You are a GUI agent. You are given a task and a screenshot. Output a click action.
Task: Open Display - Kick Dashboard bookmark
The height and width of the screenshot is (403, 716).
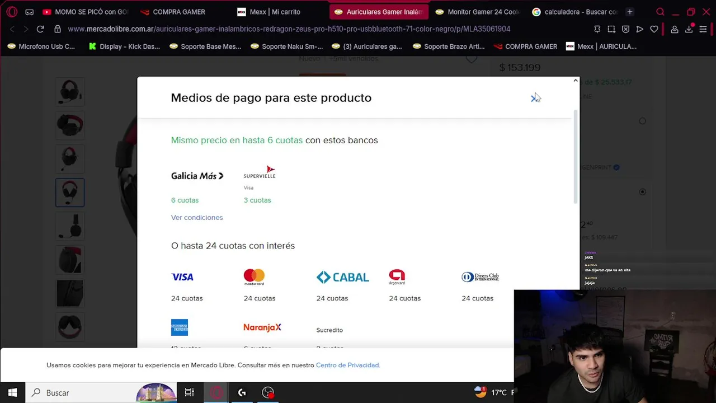pos(124,46)
